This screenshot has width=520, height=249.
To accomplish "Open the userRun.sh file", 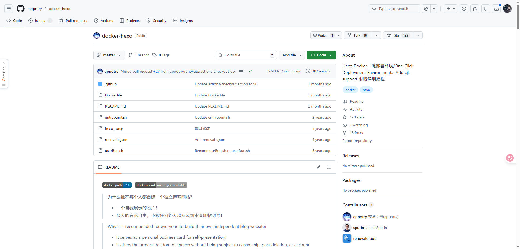I will (x=114, y=151).
